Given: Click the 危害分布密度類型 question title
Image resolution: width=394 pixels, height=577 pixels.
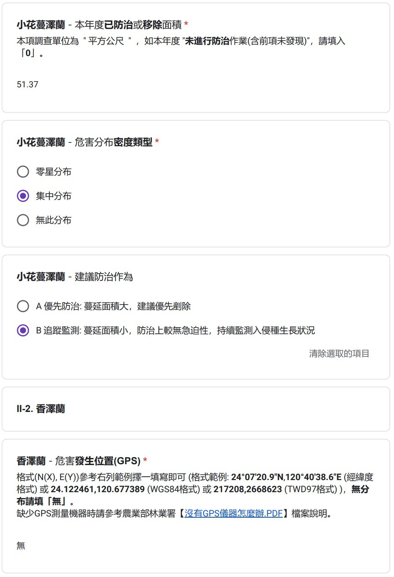Looking at the screenshot, I should 84,142.
